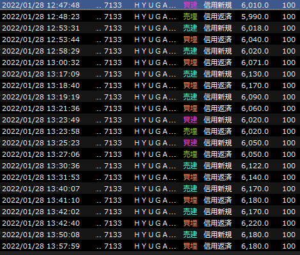Select the timestamp 2022/01/28 13:40:07
The image size is (300, 255).
tap(41, 189)
